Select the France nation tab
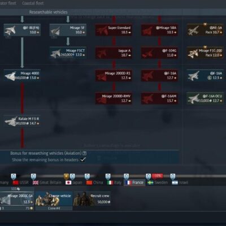The height and width of the screenshot is (226, 226). [x=134, y=182]
